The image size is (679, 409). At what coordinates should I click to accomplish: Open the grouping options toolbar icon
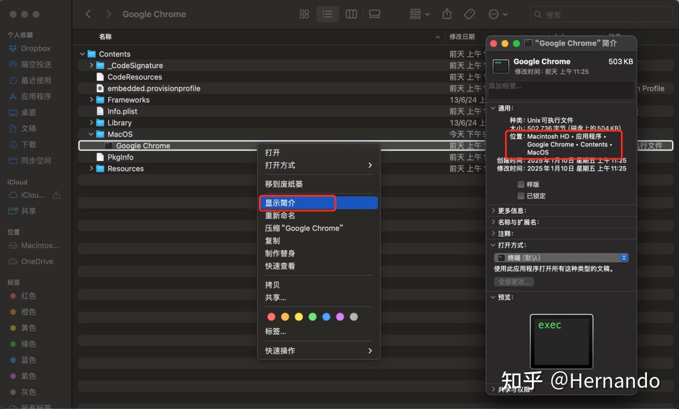pos(419,14)
